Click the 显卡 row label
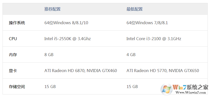210x96 pixels. pyautogui.click(x=13, y=71)
